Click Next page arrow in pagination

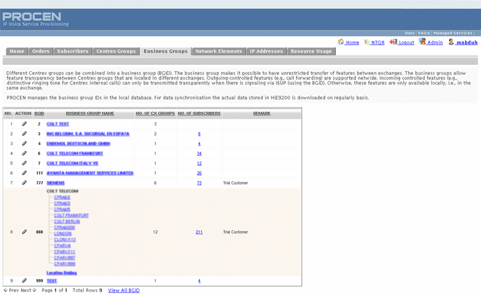28,290
